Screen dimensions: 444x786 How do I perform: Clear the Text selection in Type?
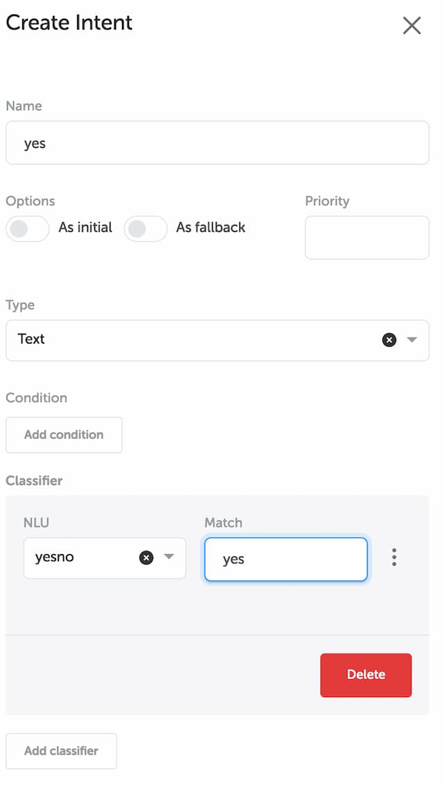tap(389, 340)
